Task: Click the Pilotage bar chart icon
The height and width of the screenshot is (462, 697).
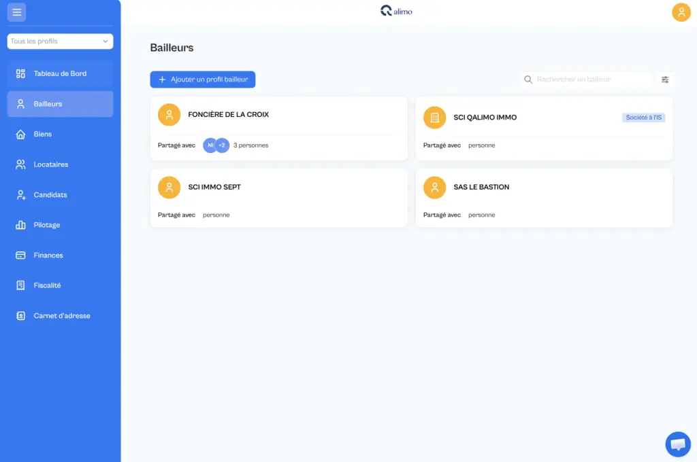Action: click(x=20, y=225)
